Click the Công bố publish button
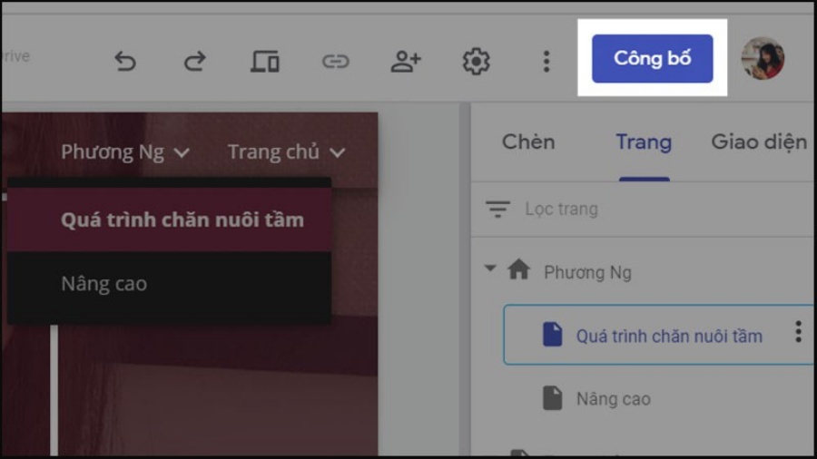The width and height of the screenshot is (817, 459). (653, 58)
